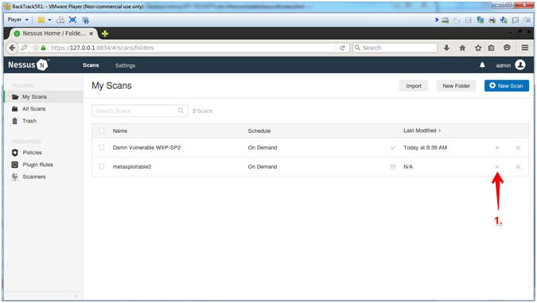Open the Firefox hamburger menu

525,48
